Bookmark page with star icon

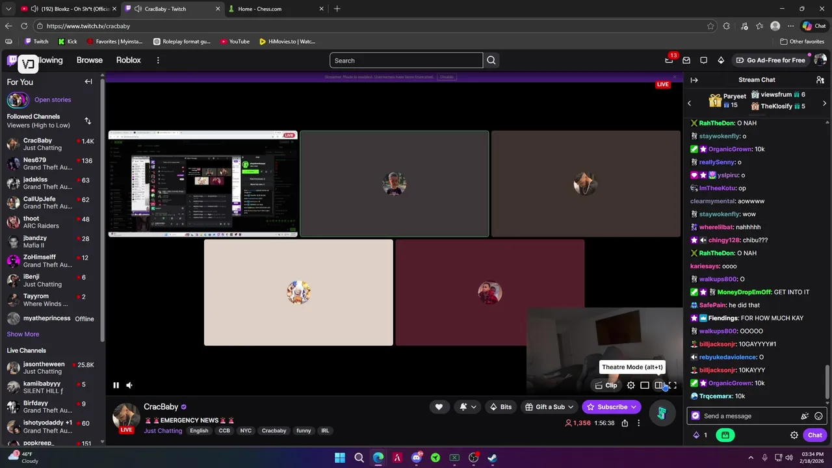point(710,26)
